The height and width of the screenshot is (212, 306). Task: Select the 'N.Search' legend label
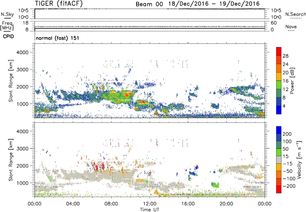point(295,14)
